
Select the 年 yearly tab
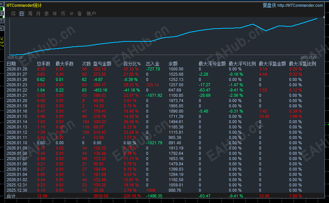point(55,14)
